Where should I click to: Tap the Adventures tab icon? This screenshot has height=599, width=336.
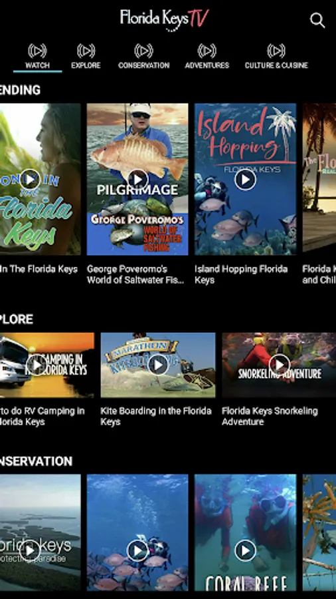click(x=207, y=51)
